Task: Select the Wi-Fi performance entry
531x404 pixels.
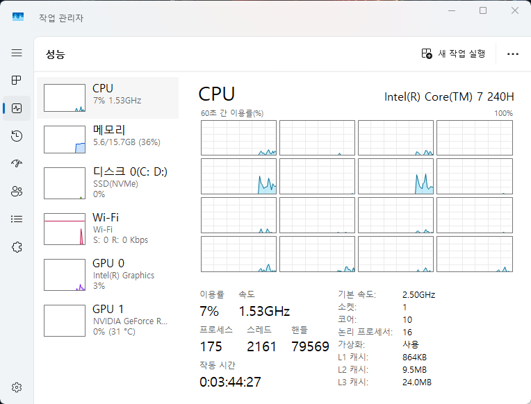Action: coord(108,228)
